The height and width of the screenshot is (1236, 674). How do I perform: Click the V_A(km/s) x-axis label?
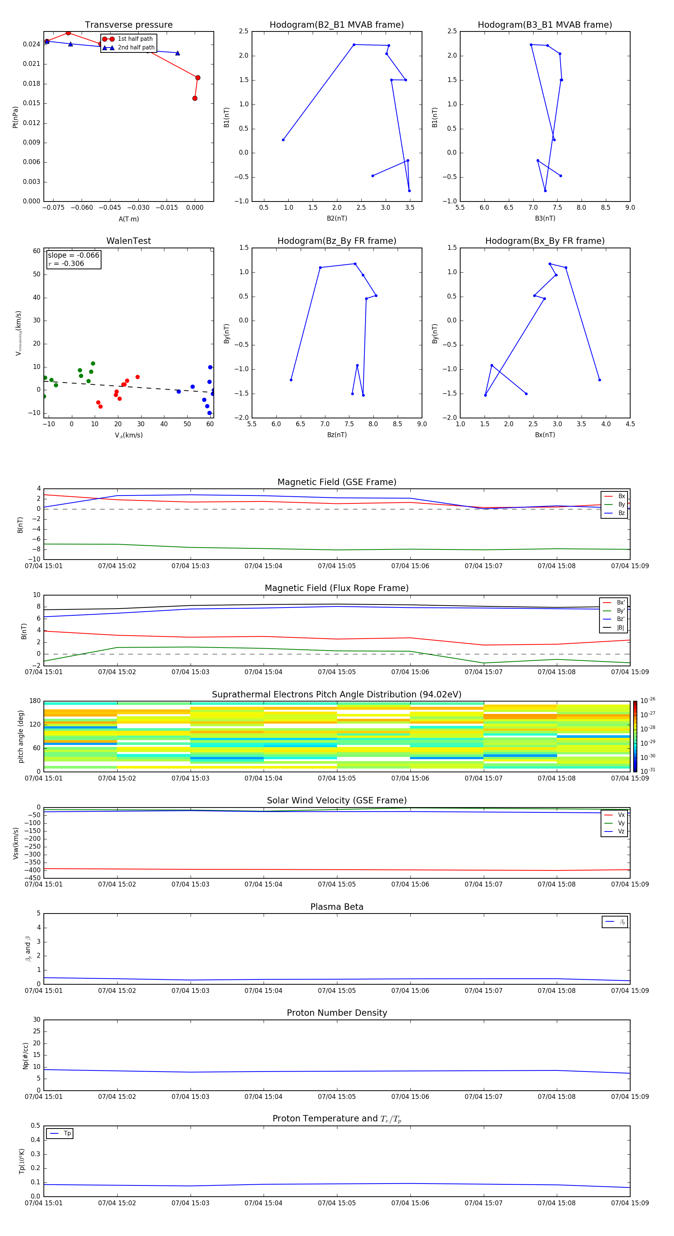[128, 435]
